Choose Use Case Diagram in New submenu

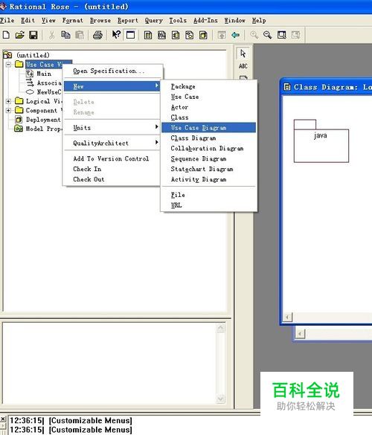coord(208,128)
